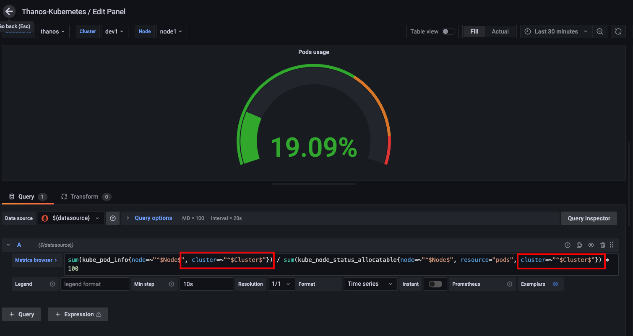Click the Pods usage panel title
Screen dimensions: 633x336
tap(313, 52)
